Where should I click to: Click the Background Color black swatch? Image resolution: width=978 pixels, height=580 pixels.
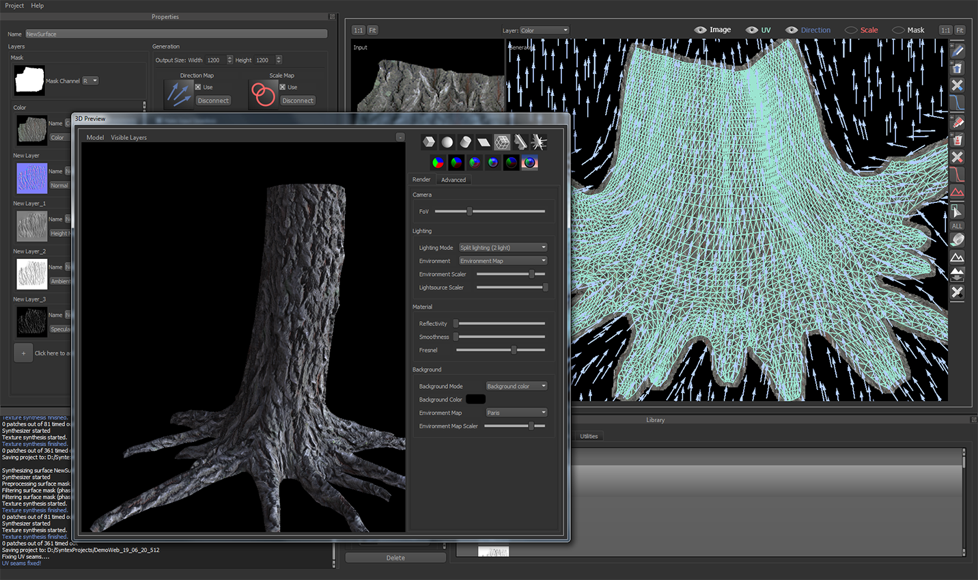[475, 399]
